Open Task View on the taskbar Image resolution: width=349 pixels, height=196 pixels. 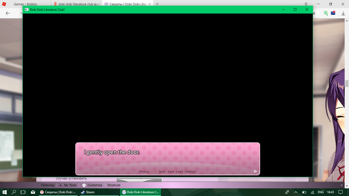tap(23, 192)
